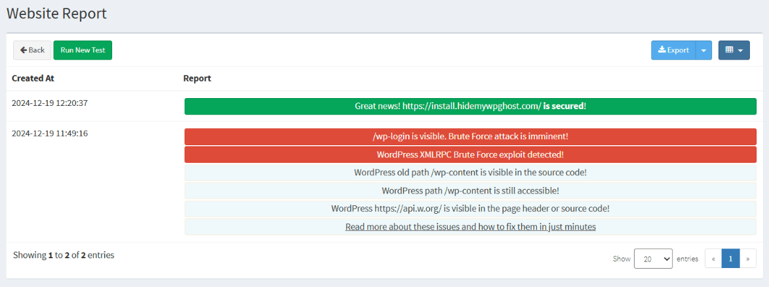
Task: Select page 1 in pagination
Action: (x=730, y=259)
